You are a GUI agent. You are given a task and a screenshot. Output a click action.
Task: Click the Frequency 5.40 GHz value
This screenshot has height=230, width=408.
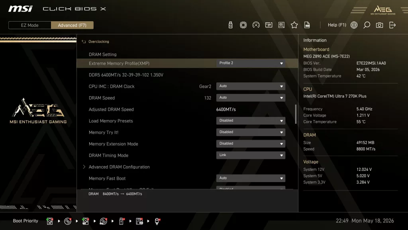click(364, 109)
